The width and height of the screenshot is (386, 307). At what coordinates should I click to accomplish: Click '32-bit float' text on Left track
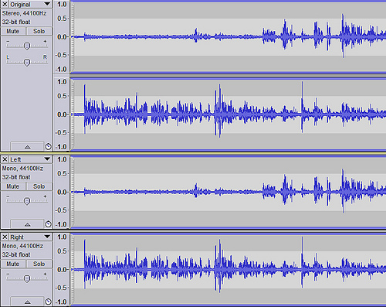click(x=16, y=177)
